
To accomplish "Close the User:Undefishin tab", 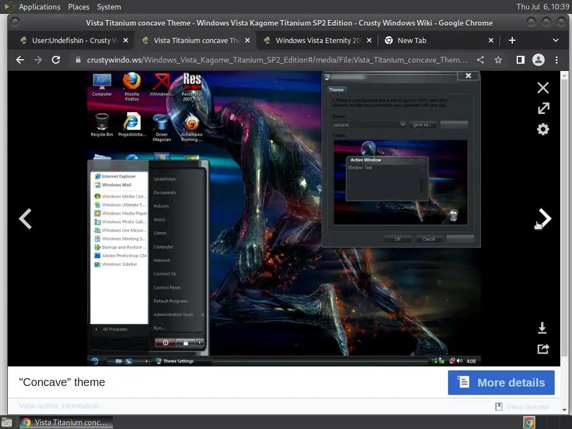I will pyautogui.click(x=126, y=40).
